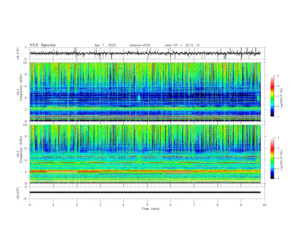Viewport: 298px width, 230px height.
Task: Click the time axis tick "1"
Action: click(53, 205)
